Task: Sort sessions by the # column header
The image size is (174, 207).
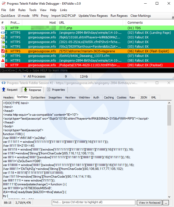Action: pos(4,23)
